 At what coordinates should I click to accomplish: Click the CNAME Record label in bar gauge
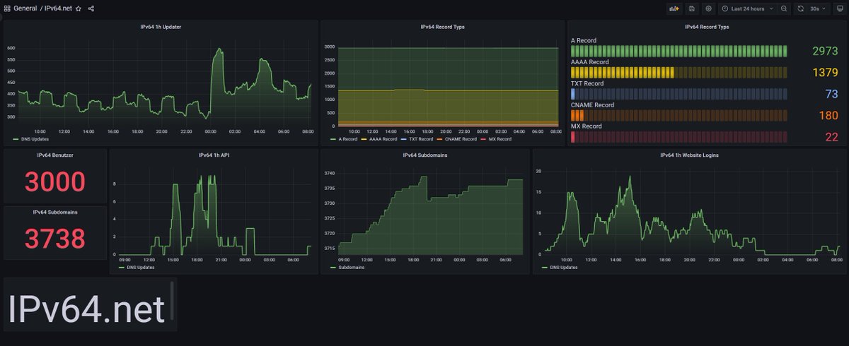click(x=591, y=105)
